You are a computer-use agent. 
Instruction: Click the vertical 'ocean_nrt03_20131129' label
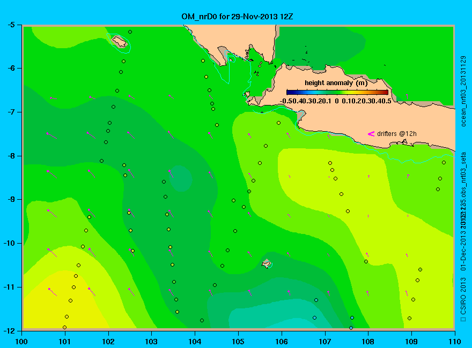pos(463,91)
